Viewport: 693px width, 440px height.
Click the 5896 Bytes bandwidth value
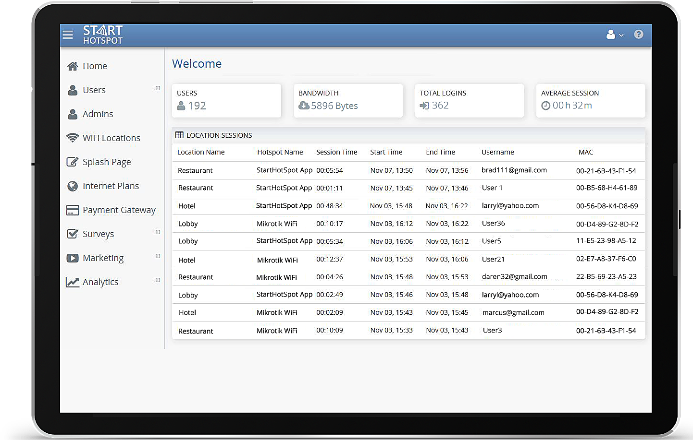(x=334, y=106)
